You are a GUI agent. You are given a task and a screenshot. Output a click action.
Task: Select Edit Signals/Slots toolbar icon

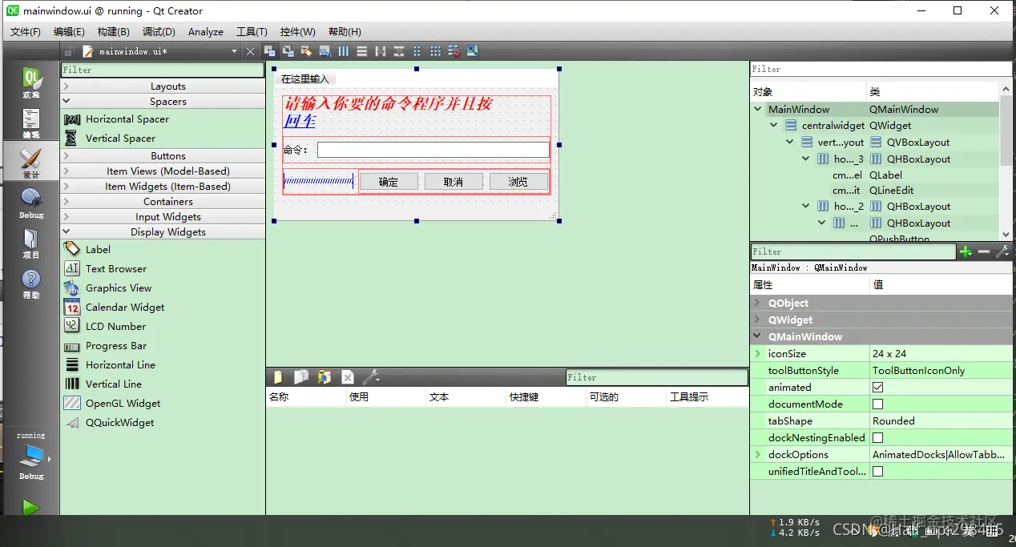point(288,51)
